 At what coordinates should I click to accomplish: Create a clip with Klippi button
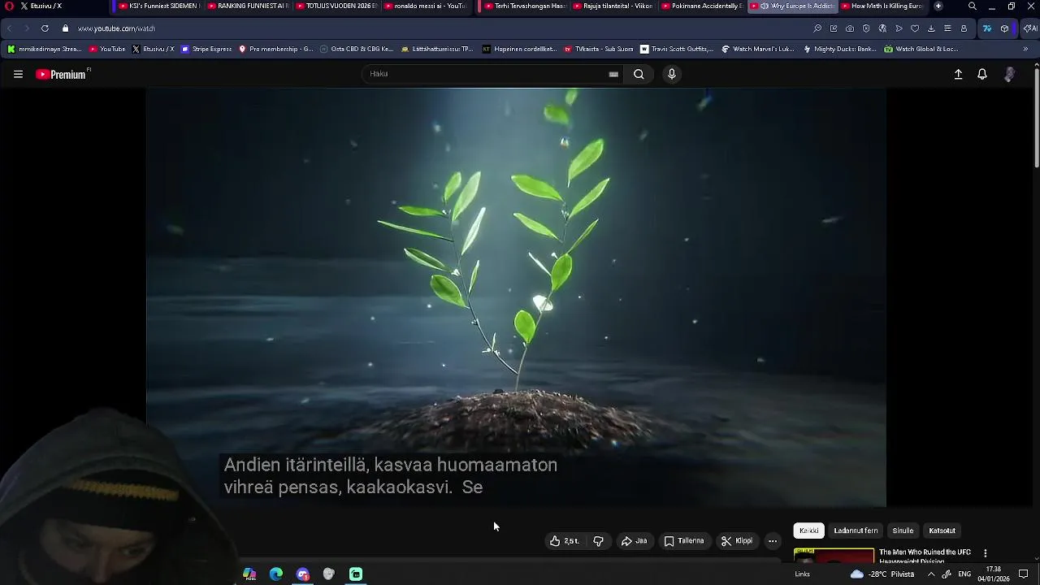[x=737, y=541]
